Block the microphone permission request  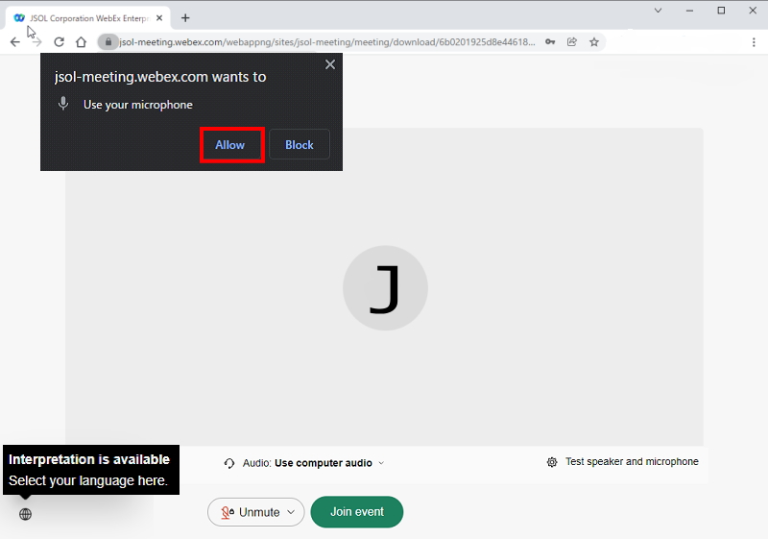pyautogui.click(x=300, y=145)
